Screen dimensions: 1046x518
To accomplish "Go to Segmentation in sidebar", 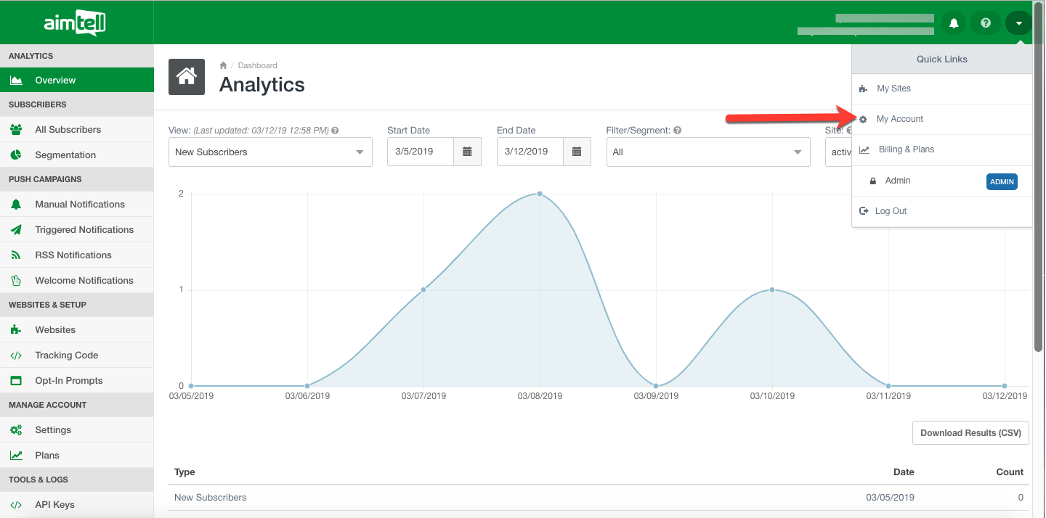I will coord(65,155).
